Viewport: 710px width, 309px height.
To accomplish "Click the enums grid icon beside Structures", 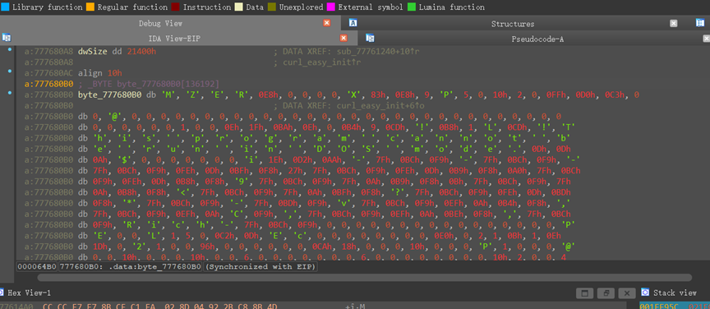I will 699,23.
